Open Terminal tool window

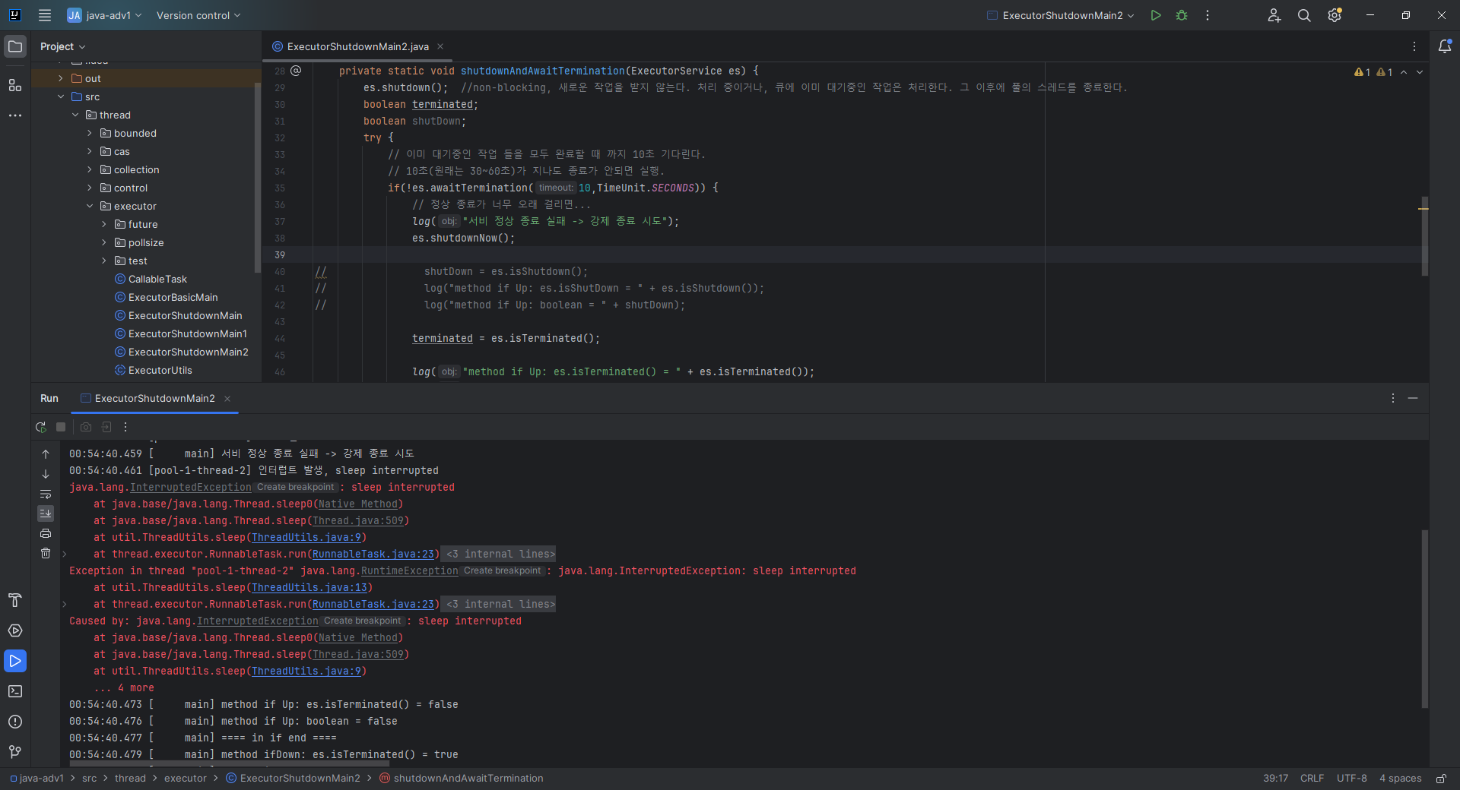(x=15, y=691)
